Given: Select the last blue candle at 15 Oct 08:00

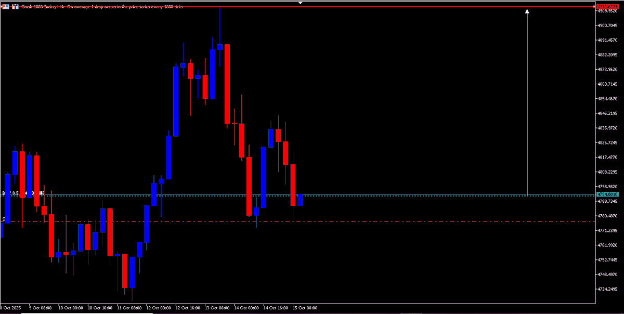Looking at the screenshot, I should pos(300,200).
